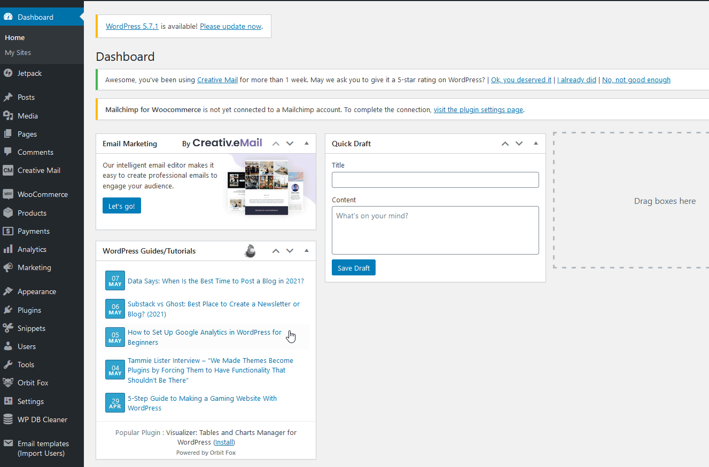Open Tammie Lister Interview article link
The image size is (709, 467).
(x=211, y=370)
